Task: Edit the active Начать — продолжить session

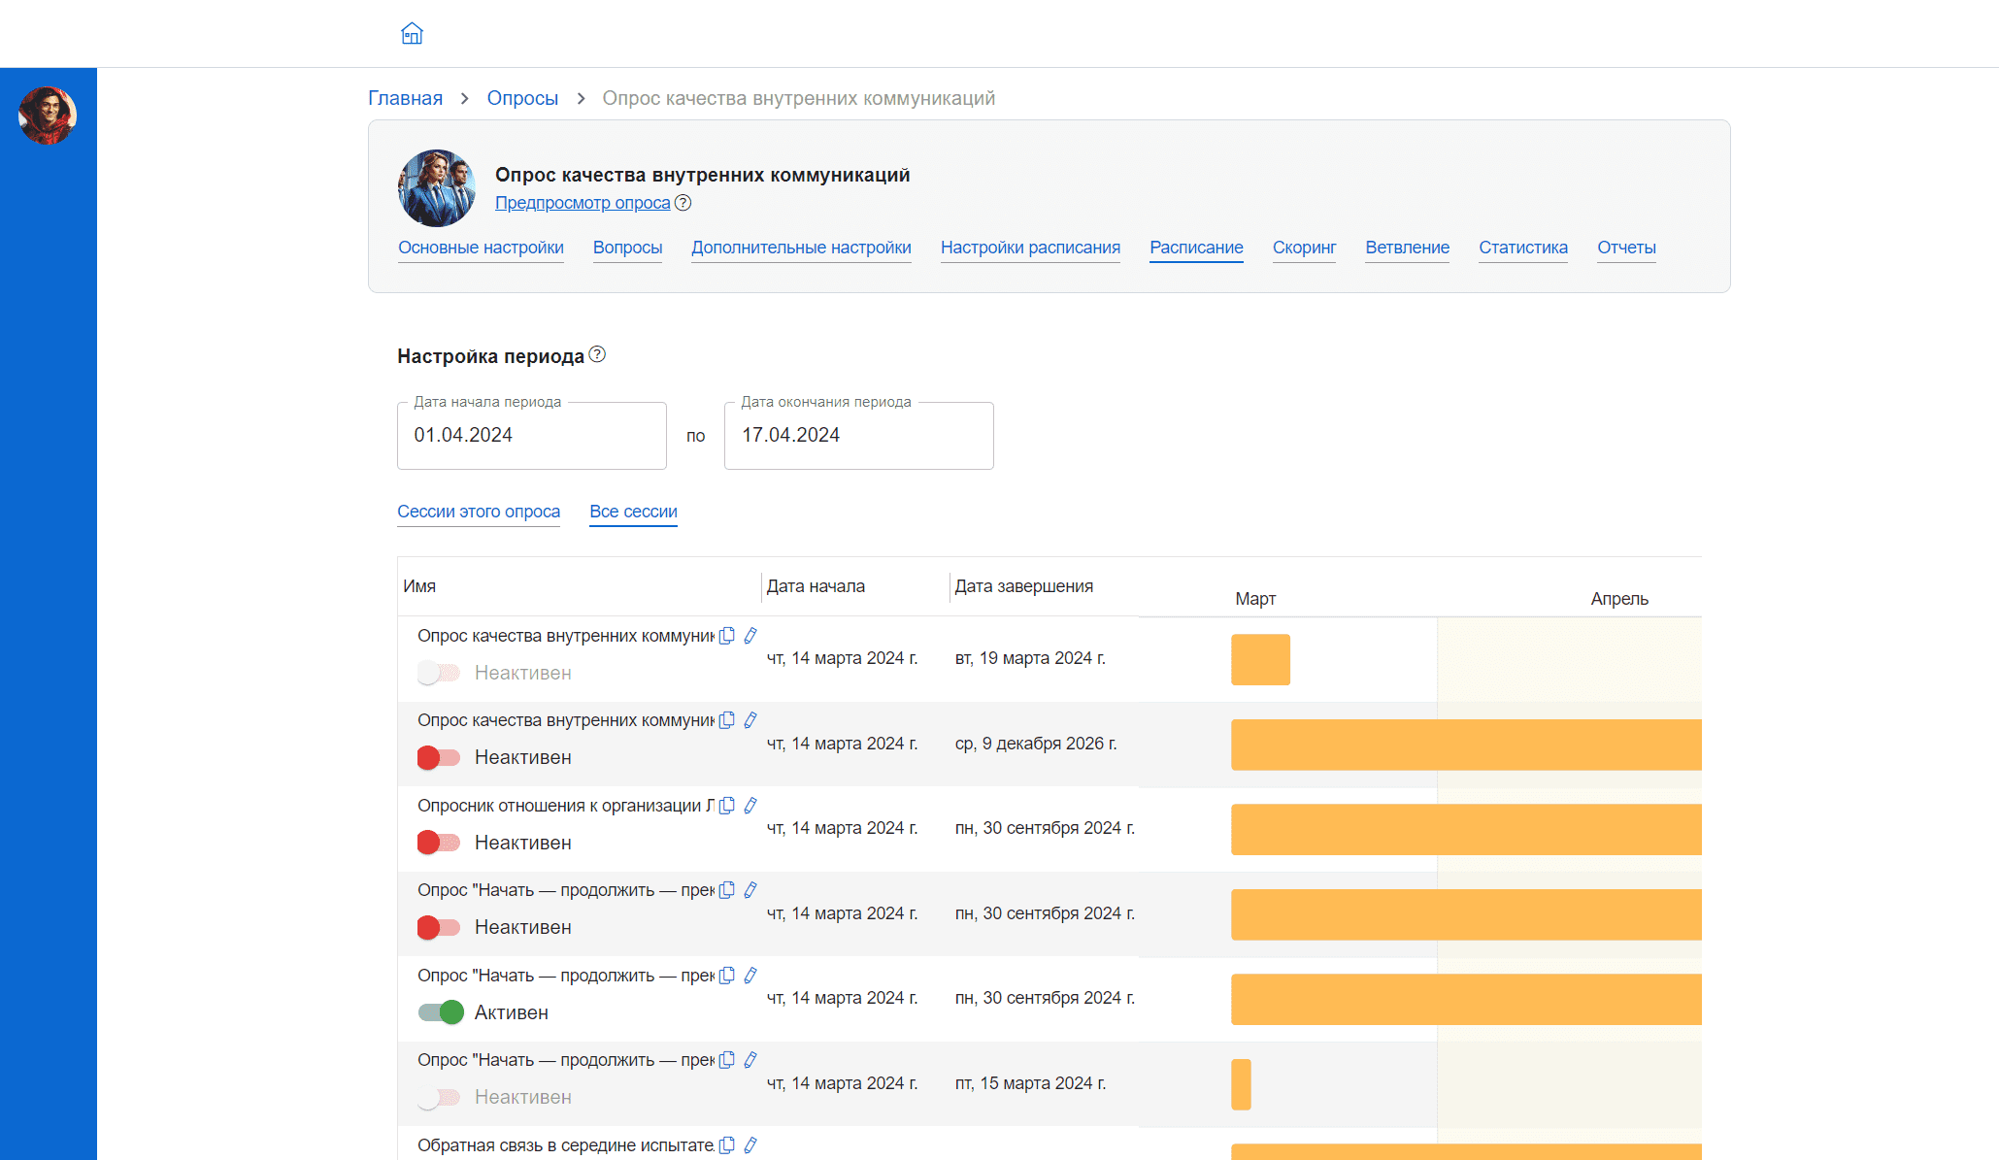Action: [750, 976]
